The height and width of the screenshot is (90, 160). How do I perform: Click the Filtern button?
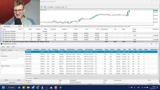[x=6, y=80]
